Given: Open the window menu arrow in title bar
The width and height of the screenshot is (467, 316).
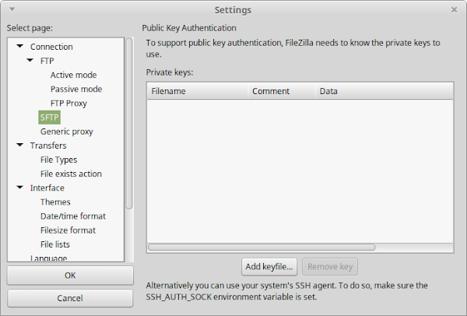Looking at the screenshot, I should (12, 9).
